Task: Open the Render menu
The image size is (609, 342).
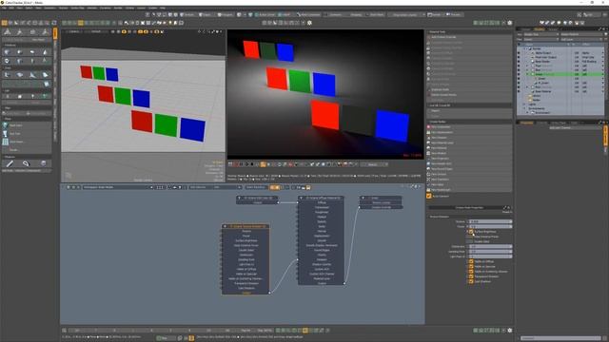Action: 118,8
